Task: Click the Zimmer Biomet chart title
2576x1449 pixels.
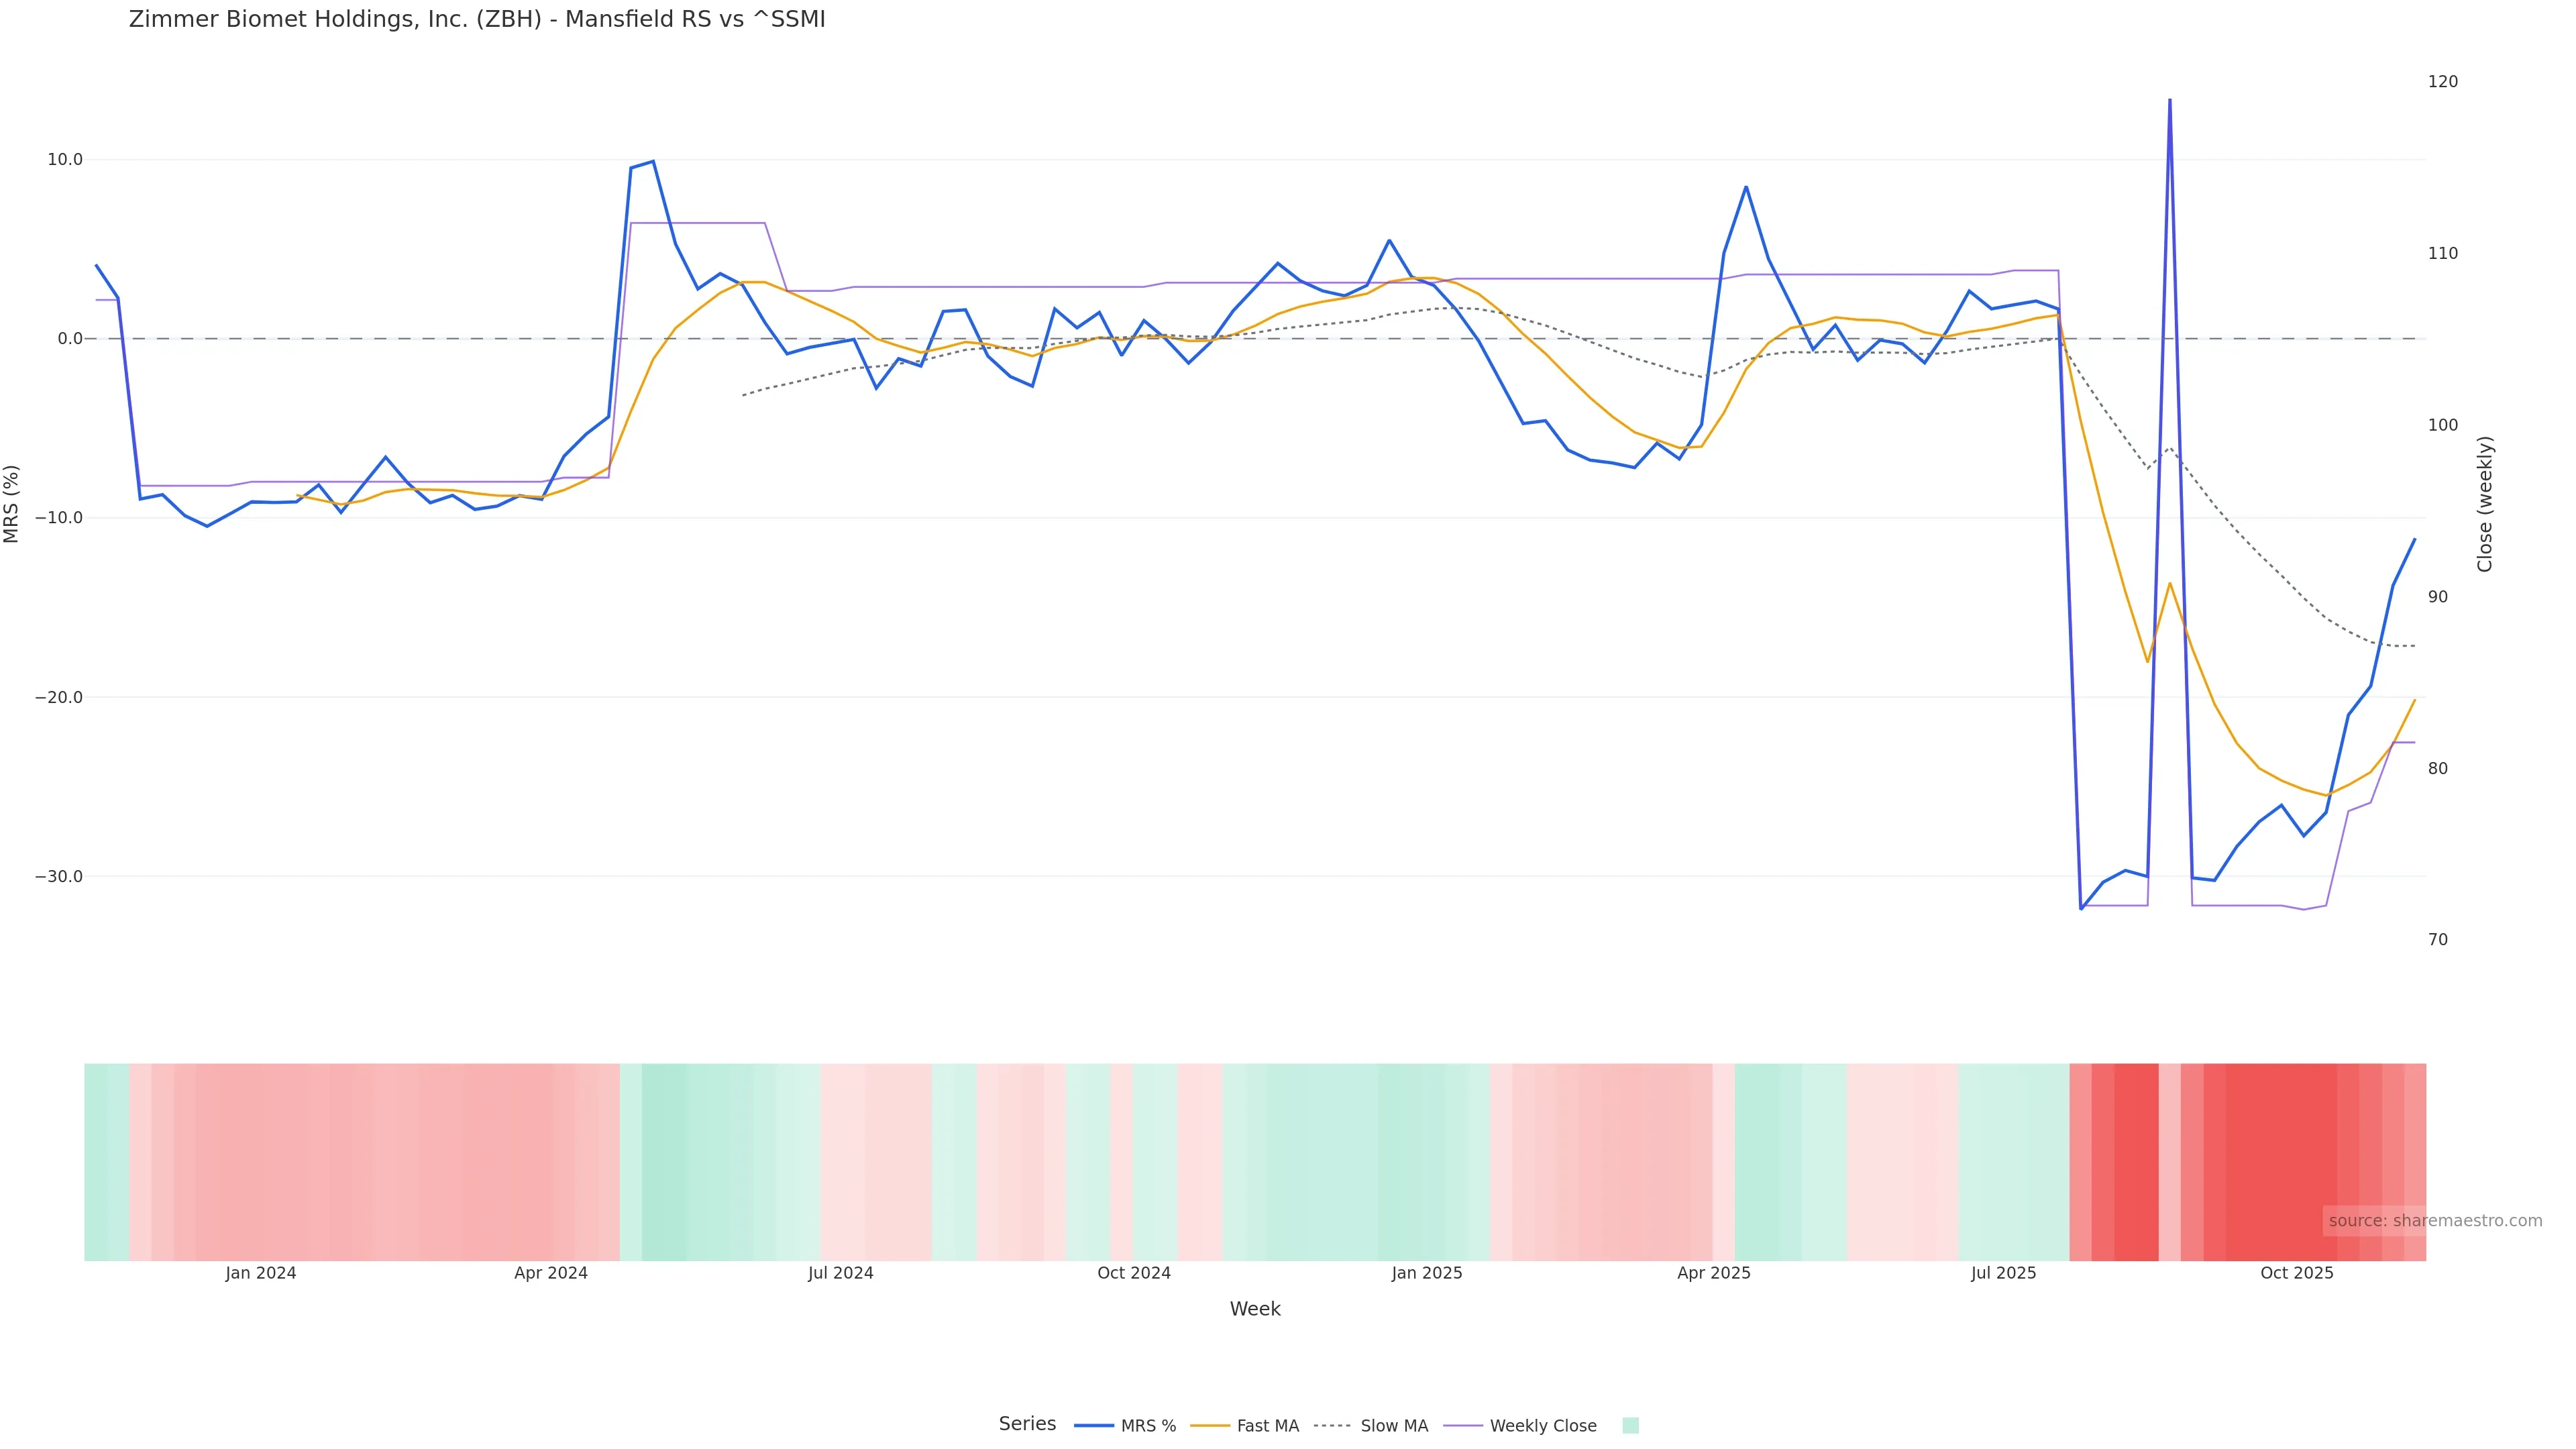Action: [477, 20]
